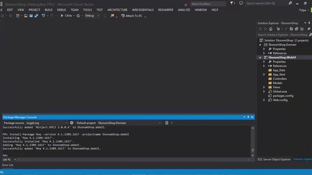Toggle auto-hide pin on Solution Explorer
Viewport: 312px width, 175px height.
pos(309,23)
